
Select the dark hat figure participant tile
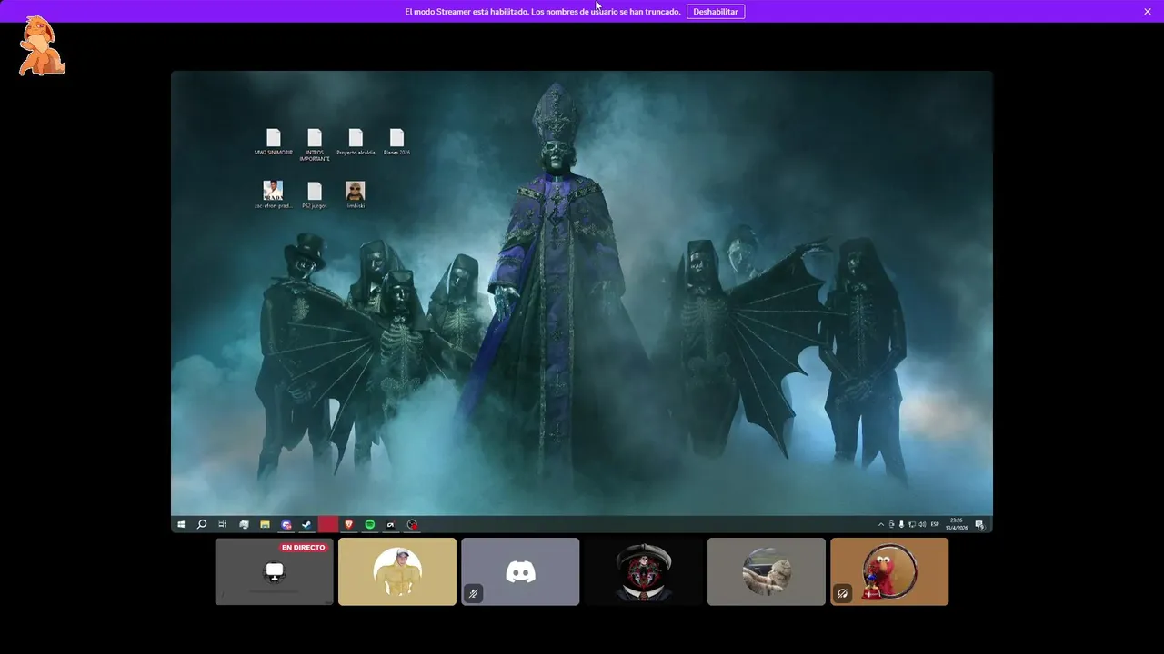(643, 571)
